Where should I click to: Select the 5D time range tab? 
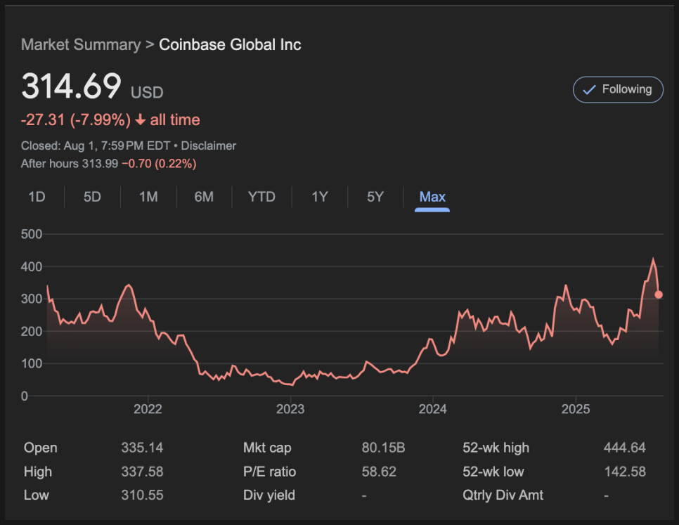pos(92,197)
